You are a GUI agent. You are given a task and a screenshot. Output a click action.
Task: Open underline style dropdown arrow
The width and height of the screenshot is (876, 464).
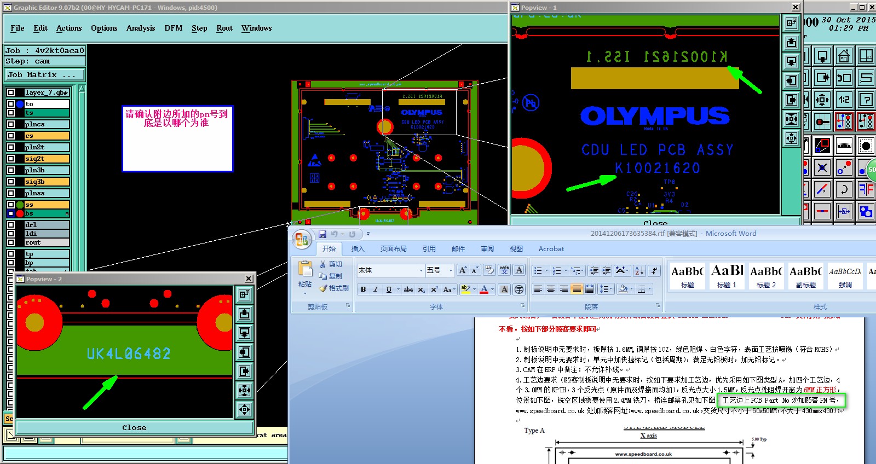click(398, 289)
